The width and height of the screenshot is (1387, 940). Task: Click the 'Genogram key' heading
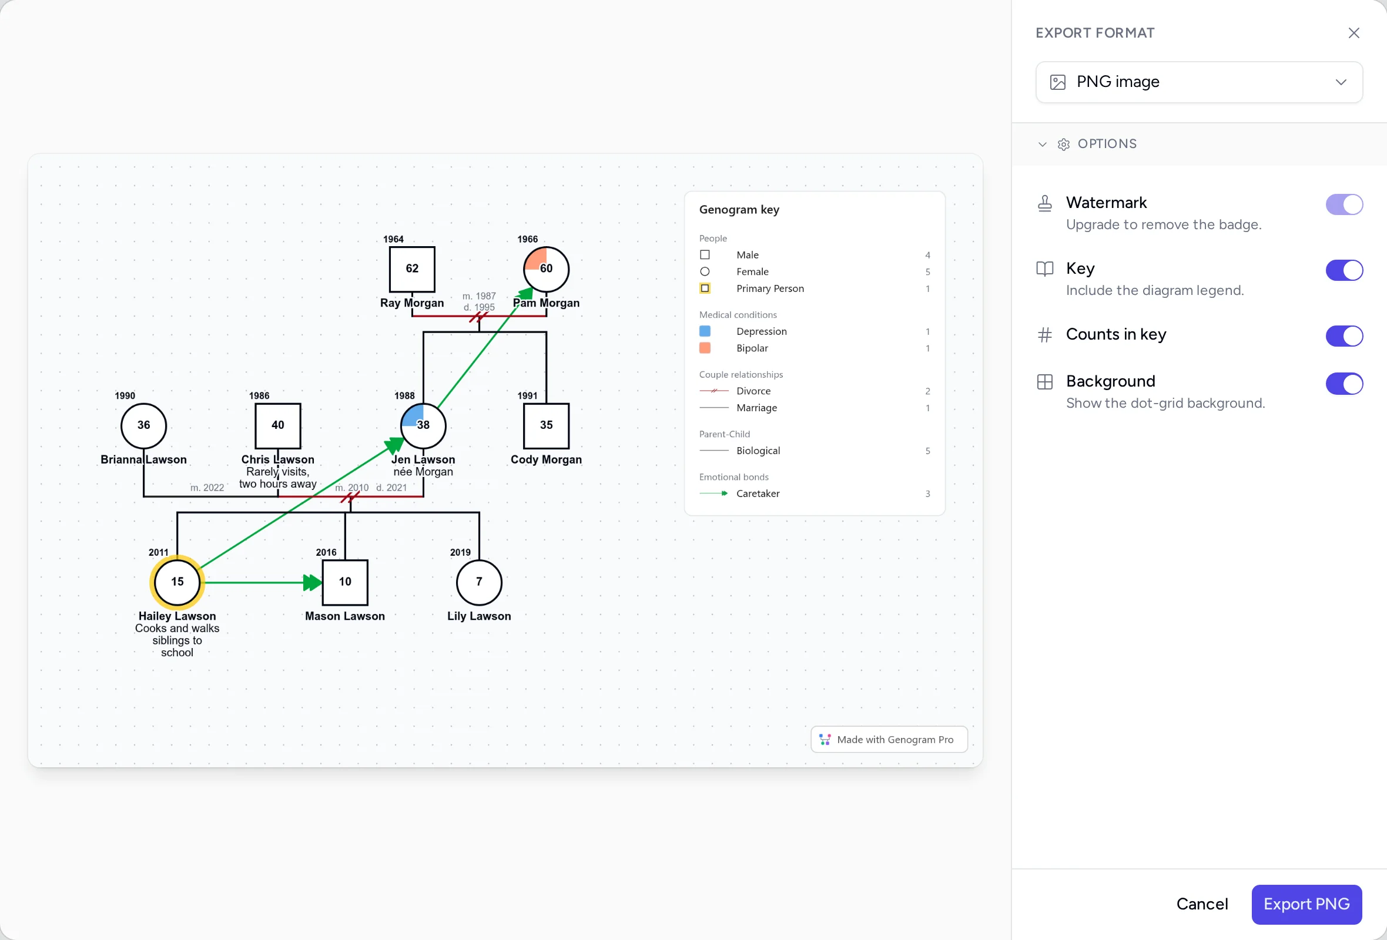point(739,209)
